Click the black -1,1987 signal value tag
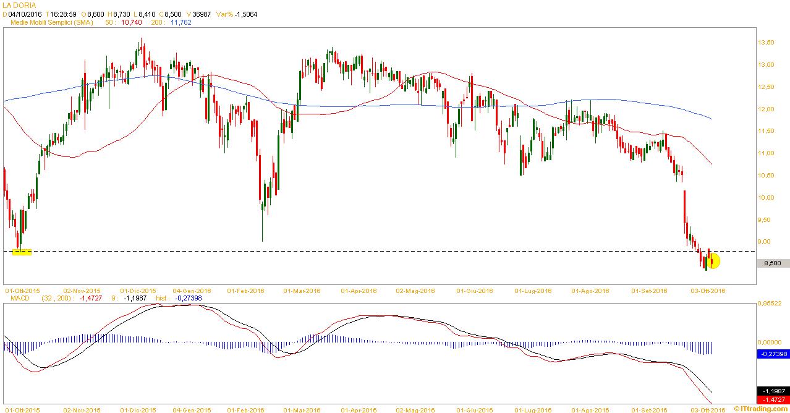Viewport: 790px width, 413px height. tap(773, 391)
